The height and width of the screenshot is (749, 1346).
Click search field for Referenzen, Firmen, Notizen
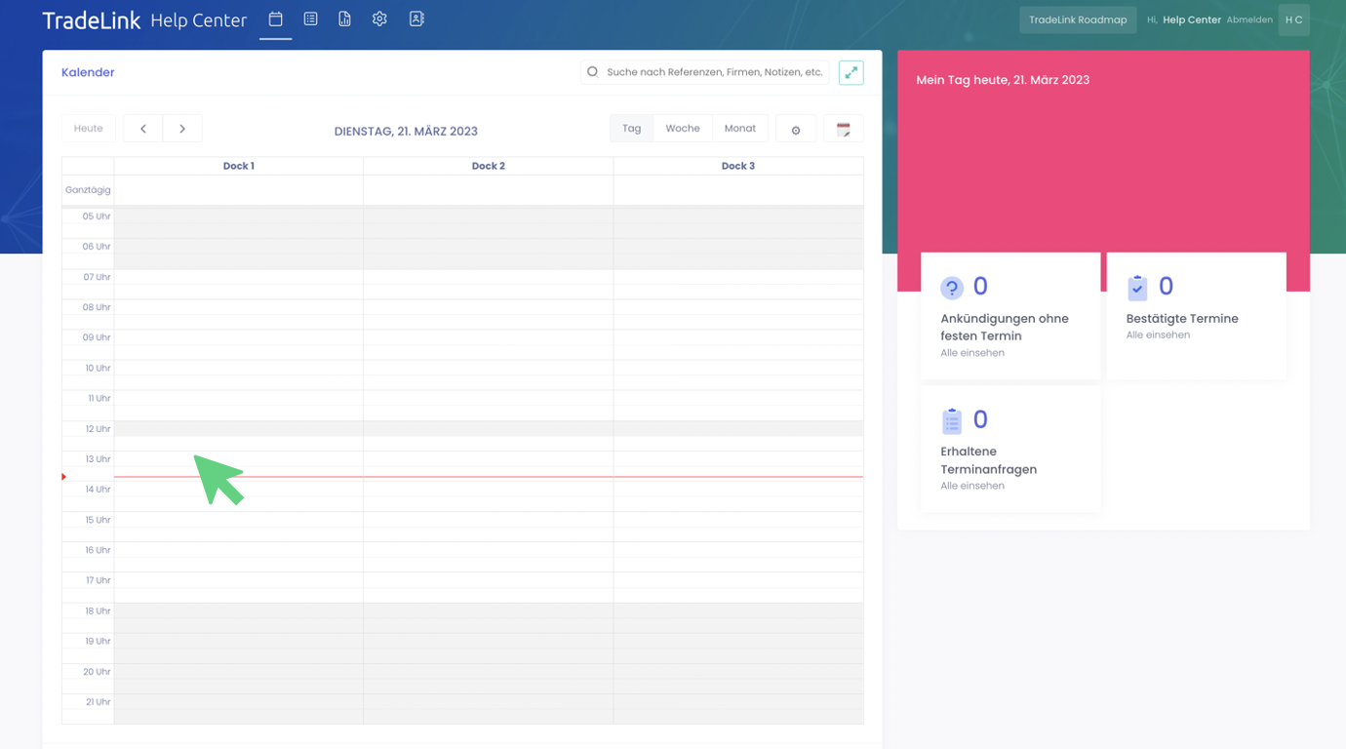714,72
